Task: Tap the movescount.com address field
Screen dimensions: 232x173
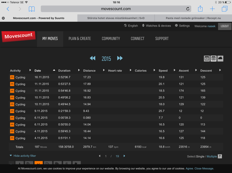Action: pyautogui.click(x=116, y=9)
